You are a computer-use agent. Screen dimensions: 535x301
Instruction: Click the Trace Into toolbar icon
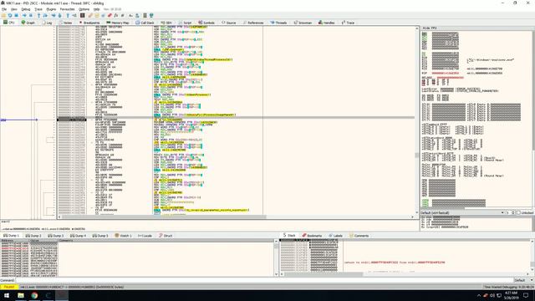tap(53, 15)
